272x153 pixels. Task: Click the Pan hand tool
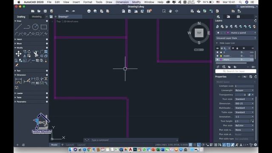tap(170, 11)
